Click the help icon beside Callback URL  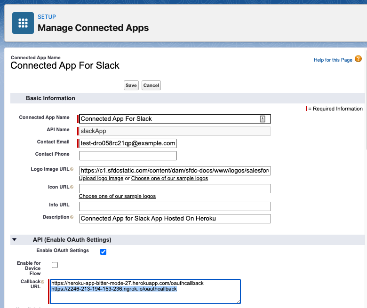pos(43,282)
